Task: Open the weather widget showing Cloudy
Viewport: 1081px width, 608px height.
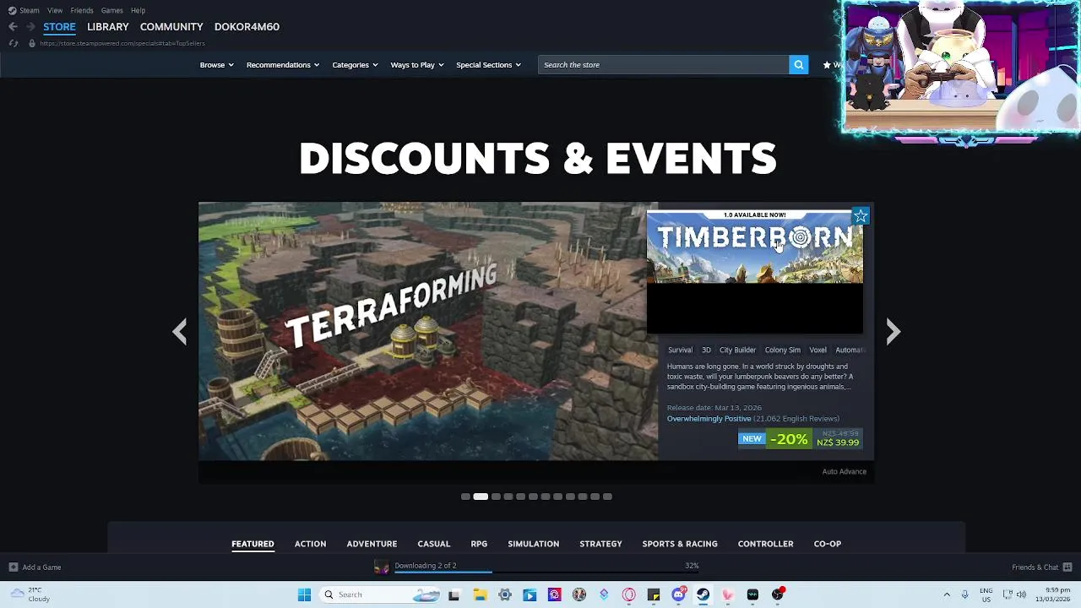Action: (x=29, y=594)
